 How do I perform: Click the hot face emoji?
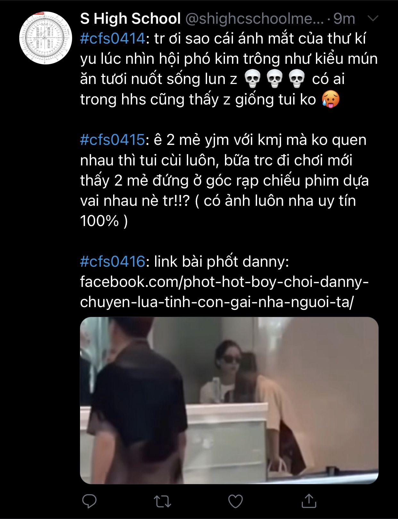[x=330, y=99]
